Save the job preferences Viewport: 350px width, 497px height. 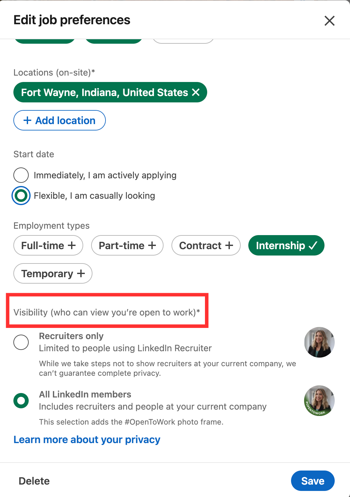pyautogui.click(x=312, y=481)
